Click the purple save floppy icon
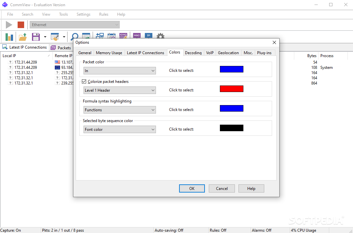This screenshot has width=353, height=233. (36, 37)
